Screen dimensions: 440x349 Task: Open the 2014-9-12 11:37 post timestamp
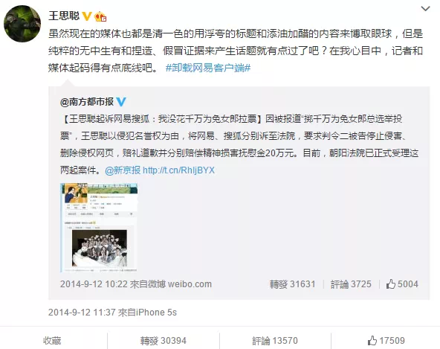click(82, 313)
